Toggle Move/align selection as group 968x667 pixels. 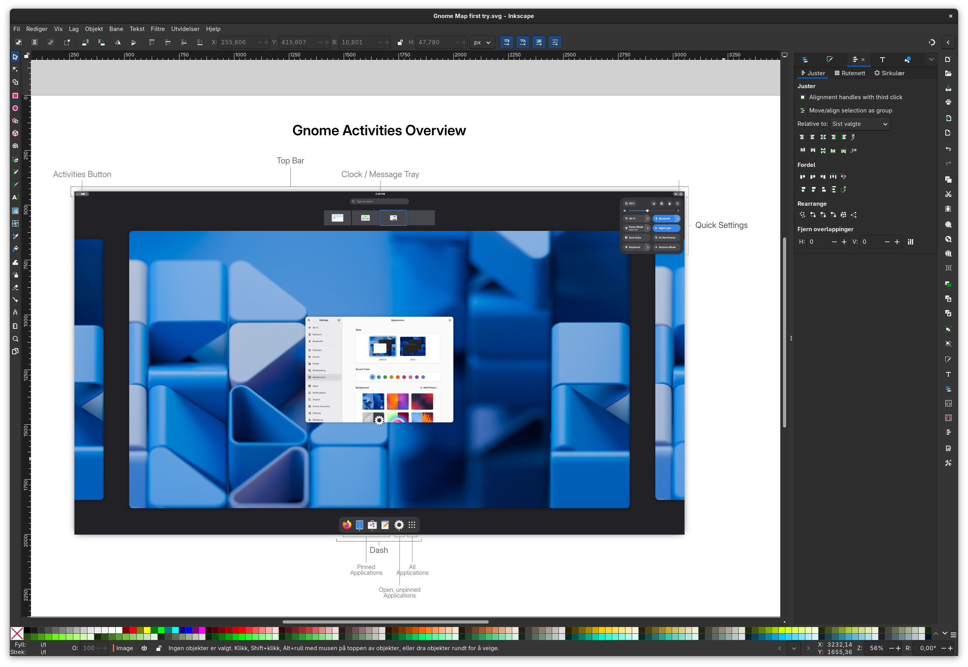coord(803,111)
